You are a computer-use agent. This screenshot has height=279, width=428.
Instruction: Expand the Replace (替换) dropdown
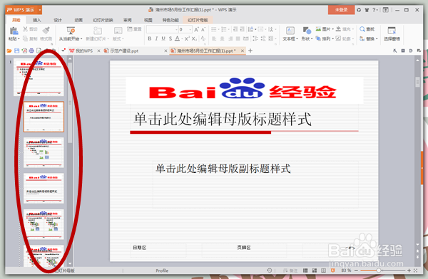pyautogui.click(x=377, y=38)
